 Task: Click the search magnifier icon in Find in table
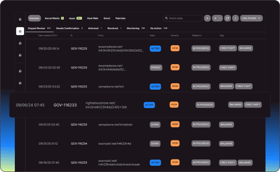pyautogui.click(x=166, y=18)
